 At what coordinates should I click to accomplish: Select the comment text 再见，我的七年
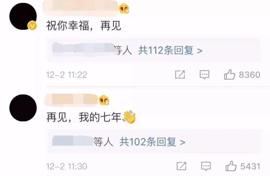tap(84, 117)
